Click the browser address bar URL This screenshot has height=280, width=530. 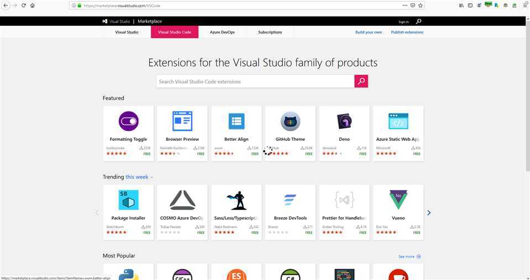(122, 6)
